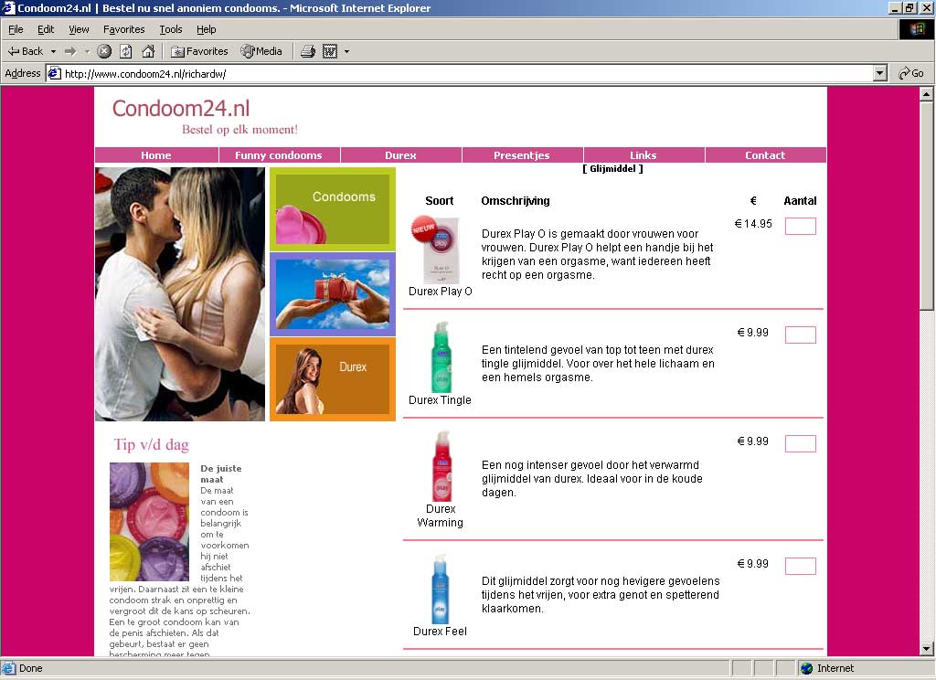
Task: Click the quantity field for Durex Feel
Action: (x=801, y=566)
